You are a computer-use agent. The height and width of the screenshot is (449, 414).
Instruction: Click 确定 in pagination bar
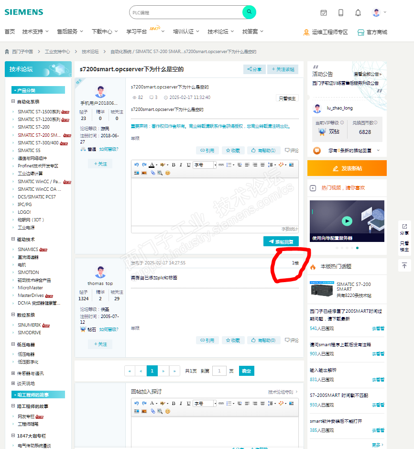tap(247, 371)
